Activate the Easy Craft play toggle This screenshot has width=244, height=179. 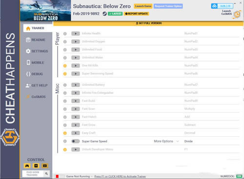pos(76,133)
